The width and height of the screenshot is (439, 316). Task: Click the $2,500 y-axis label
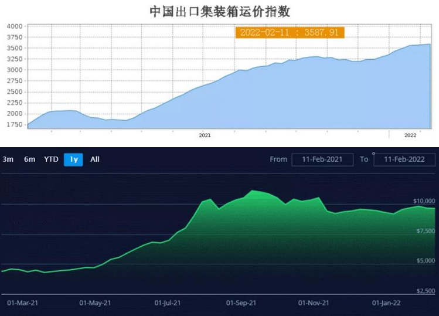click(x=426, y=291)
